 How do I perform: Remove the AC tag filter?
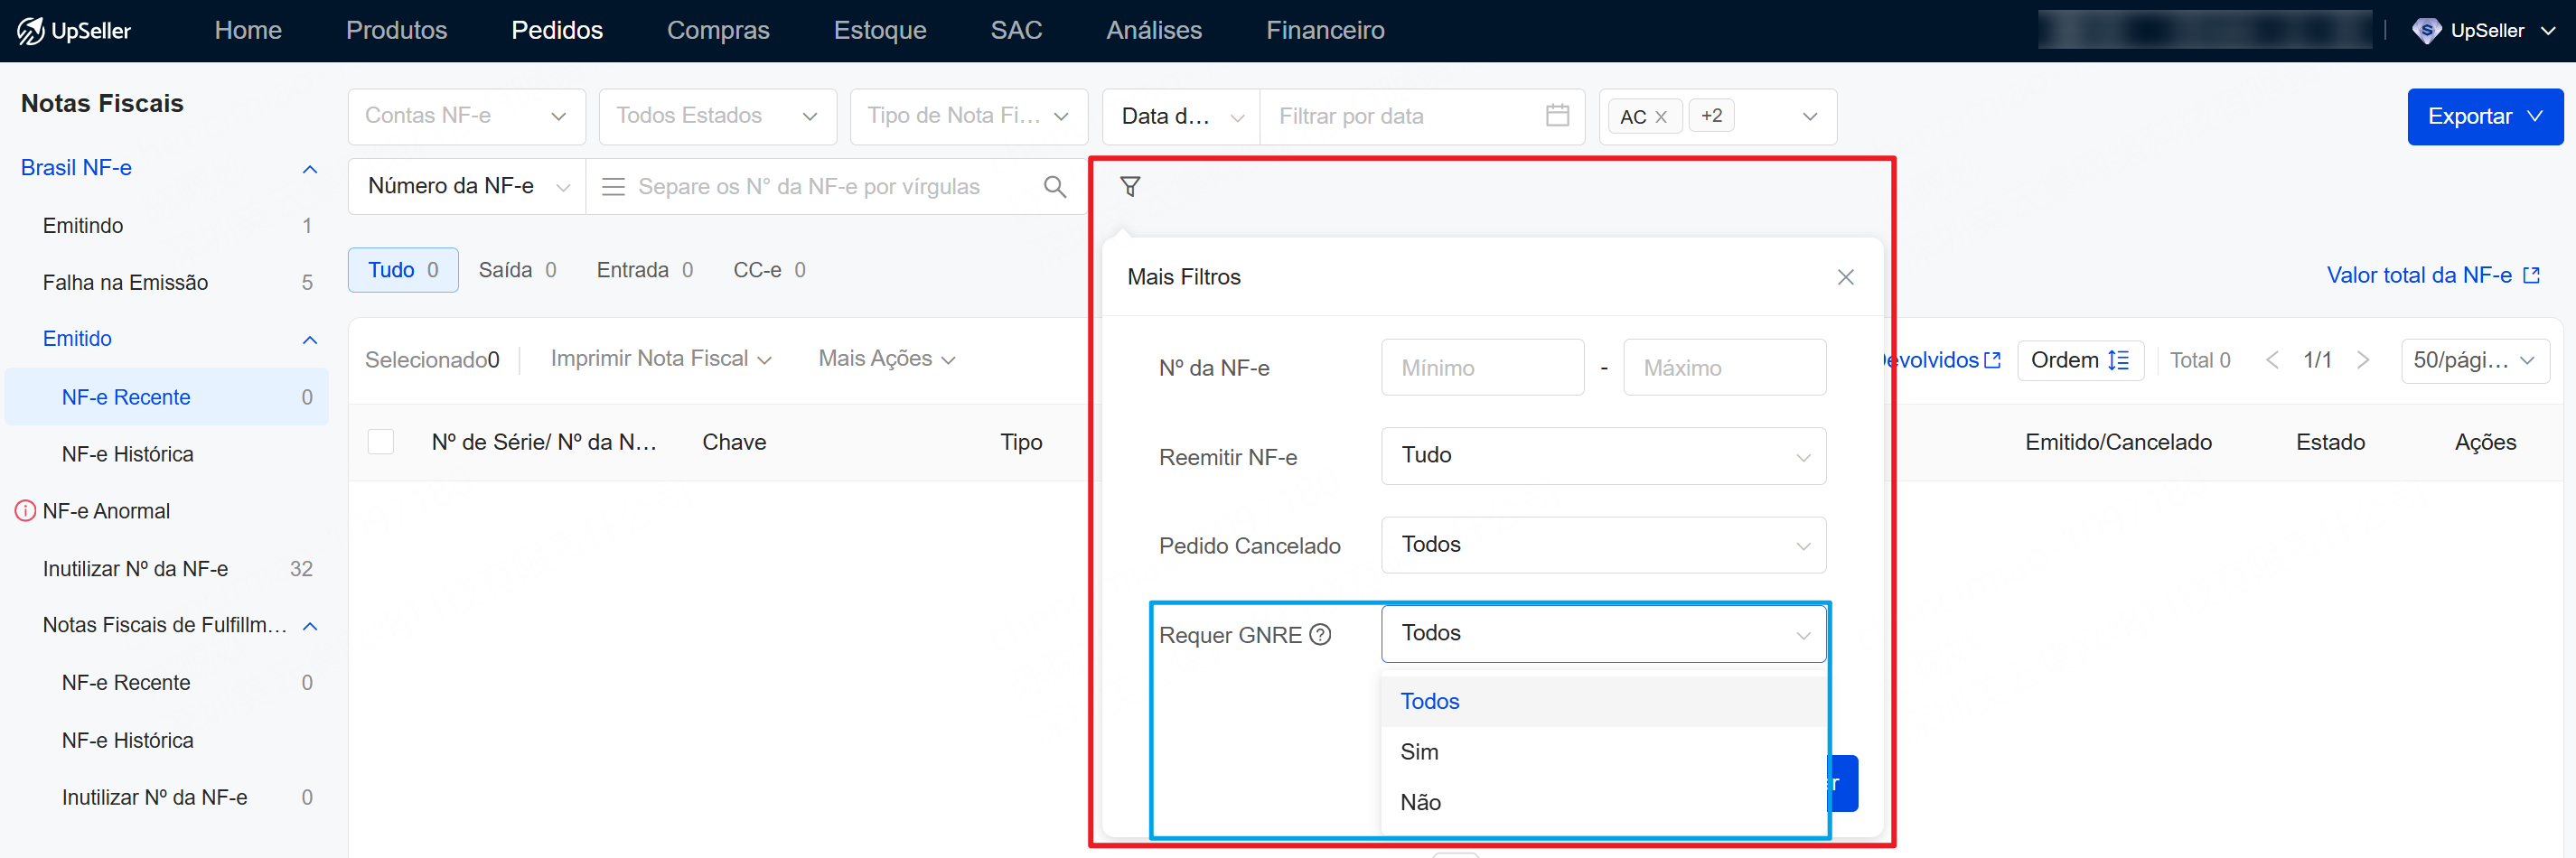(1661, 117)
